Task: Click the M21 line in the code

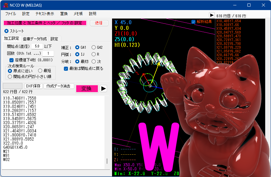Action: 6,152
